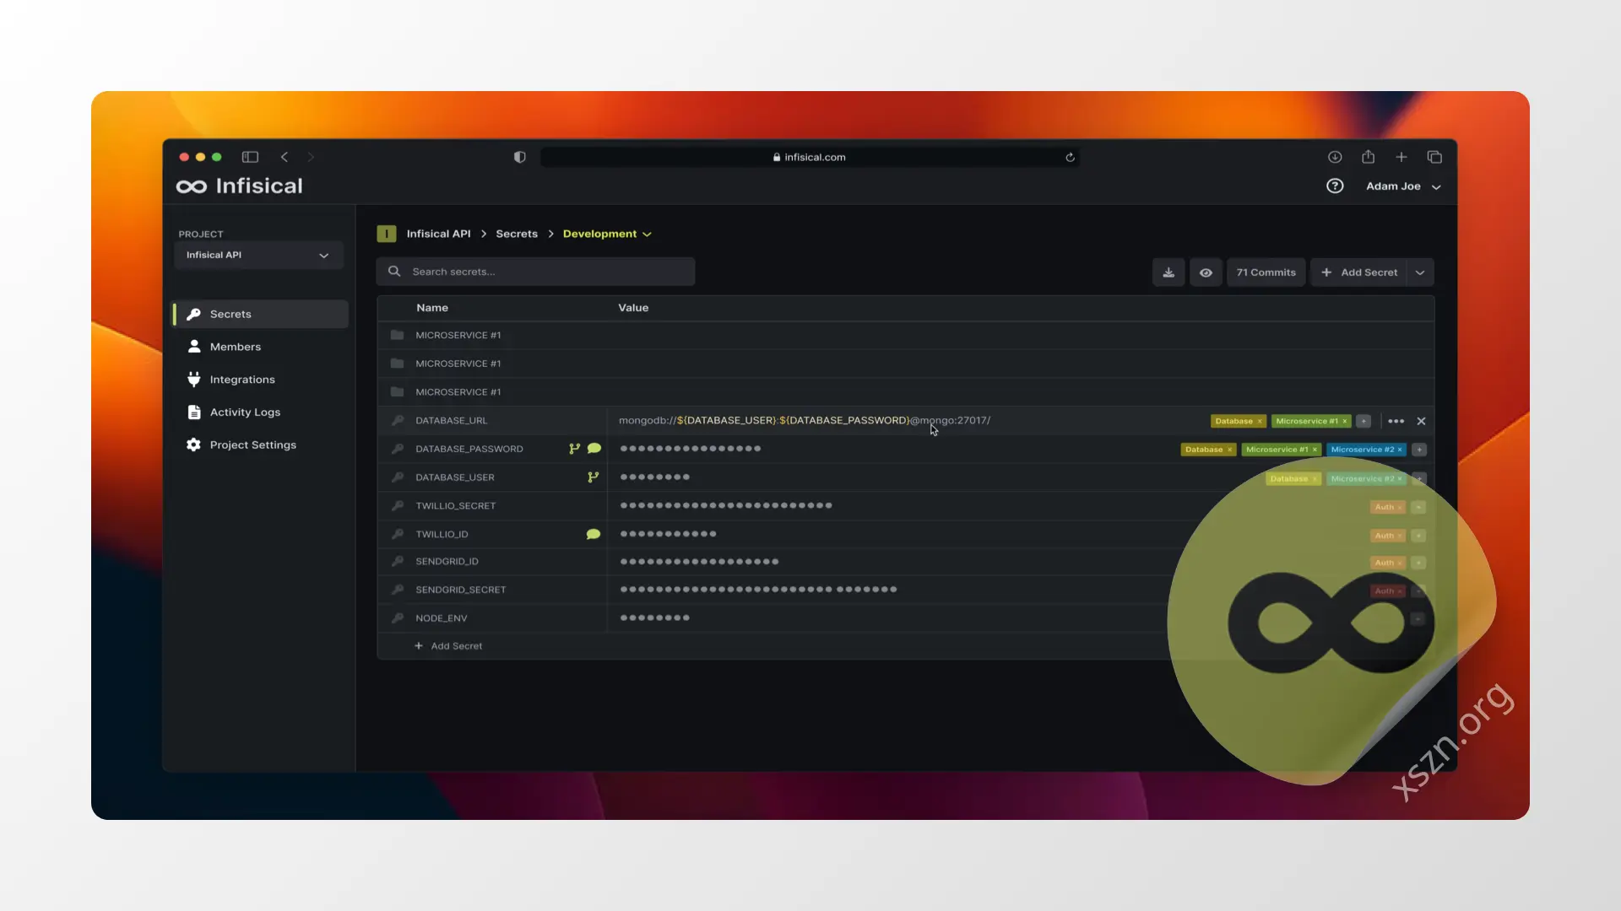Click the Add Secret toolbar button
The image size is (1621, 911).
1358,272
